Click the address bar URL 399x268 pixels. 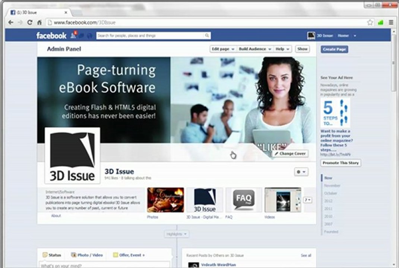85,23
